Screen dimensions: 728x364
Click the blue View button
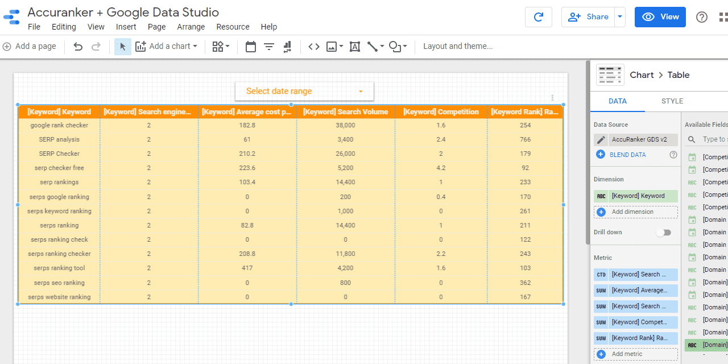tap(660, 17)
